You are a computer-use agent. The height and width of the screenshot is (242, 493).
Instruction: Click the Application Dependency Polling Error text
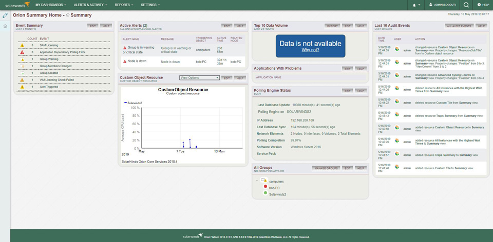62,52
